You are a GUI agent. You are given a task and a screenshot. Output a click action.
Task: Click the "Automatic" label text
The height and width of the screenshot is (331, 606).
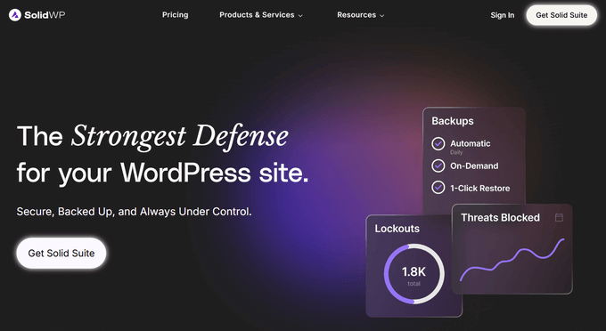coord(470,143)
